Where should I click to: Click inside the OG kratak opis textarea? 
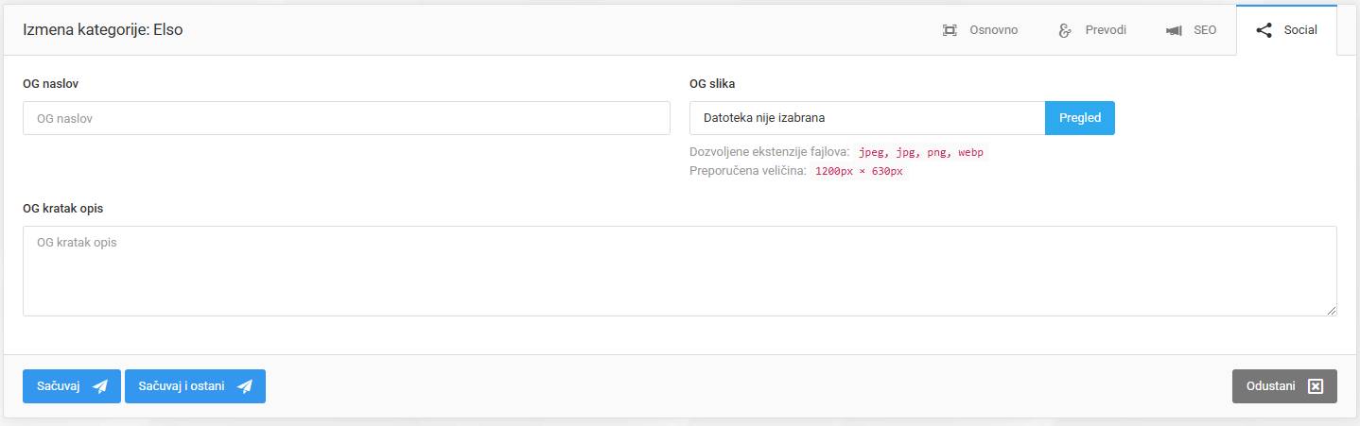(x=679, y=271)
